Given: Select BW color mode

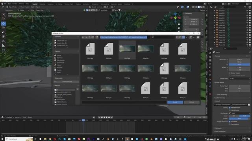Looking at the screenshot, I should [x=234, y=116].
